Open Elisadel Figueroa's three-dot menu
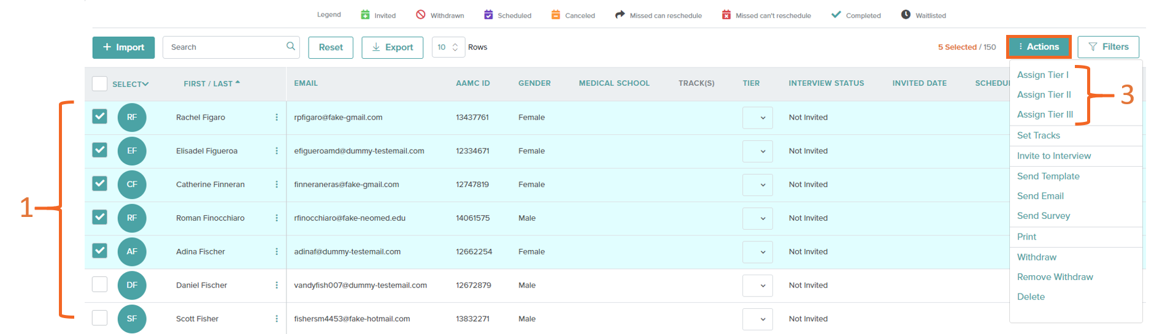The image size is (1154, 334). click(277, 151)
